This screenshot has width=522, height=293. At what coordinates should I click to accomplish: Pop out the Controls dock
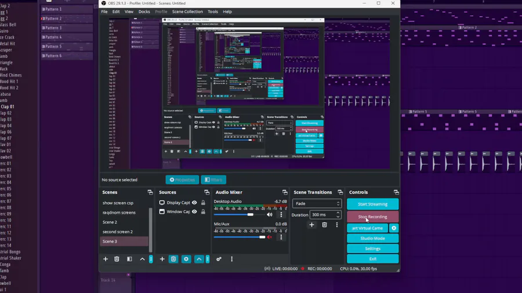tap(396, 192)
